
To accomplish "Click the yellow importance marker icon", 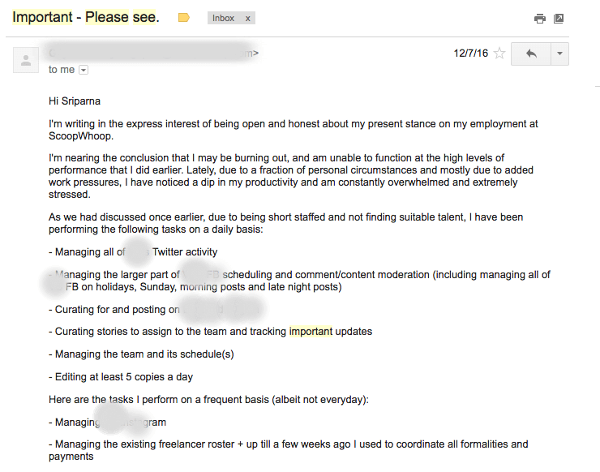I will (x=184, y=18).
